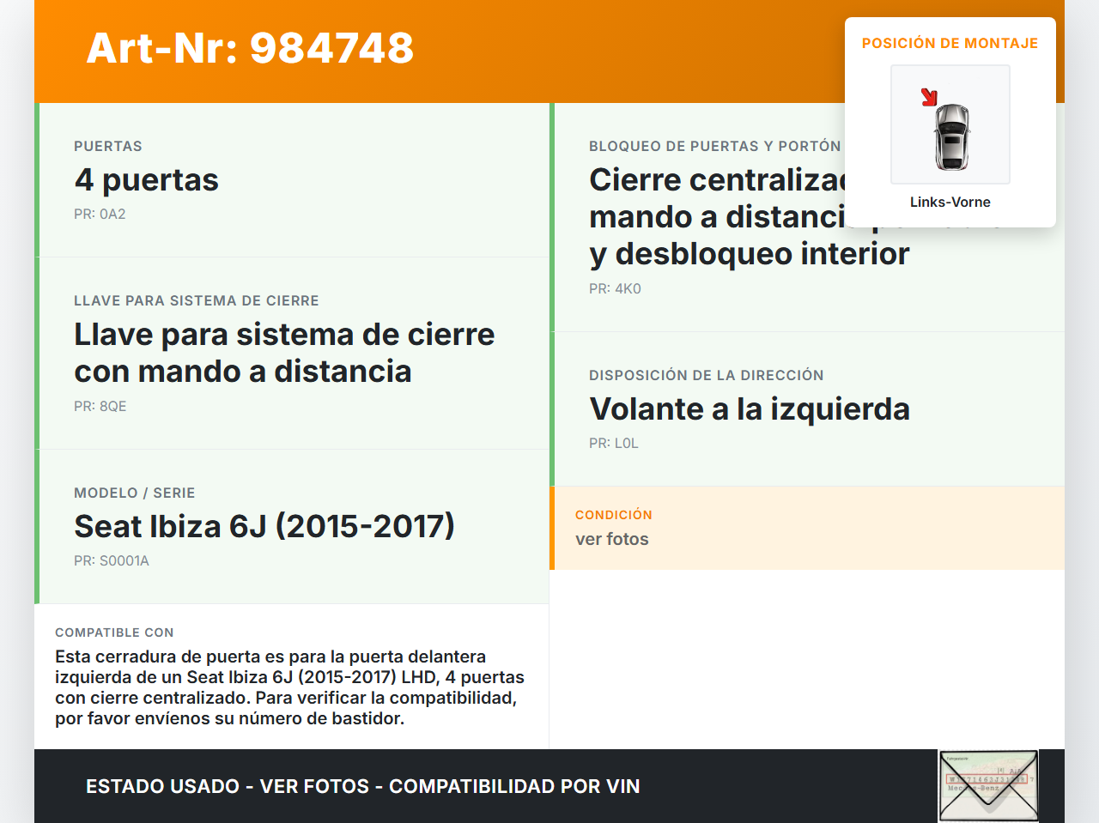Click the footer text 'ESTADO USADO - VER FOTOS - COMPATIBILIDAD POR VIN'
1099x823 pixels.
click(x=363, y=786)
